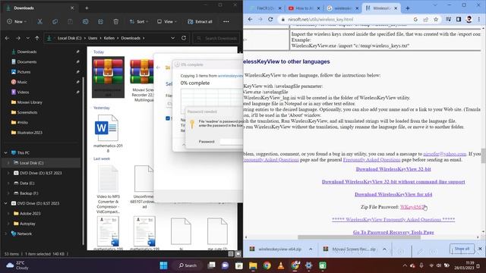
Task: Select Data (E:) drive in sidebar
Action: click(x=27, y=184)
